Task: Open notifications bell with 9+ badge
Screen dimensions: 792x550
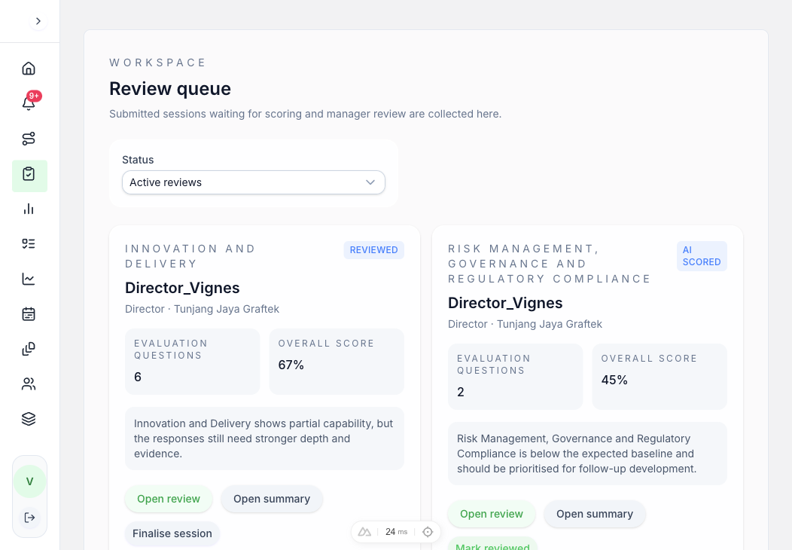Action: pos(29,103)
